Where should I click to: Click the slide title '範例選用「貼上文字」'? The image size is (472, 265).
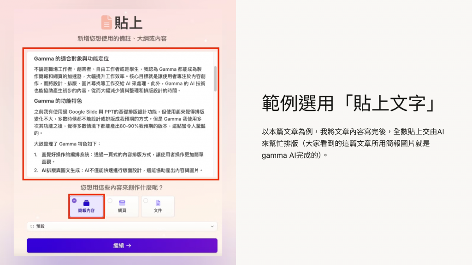coord(349,103)
